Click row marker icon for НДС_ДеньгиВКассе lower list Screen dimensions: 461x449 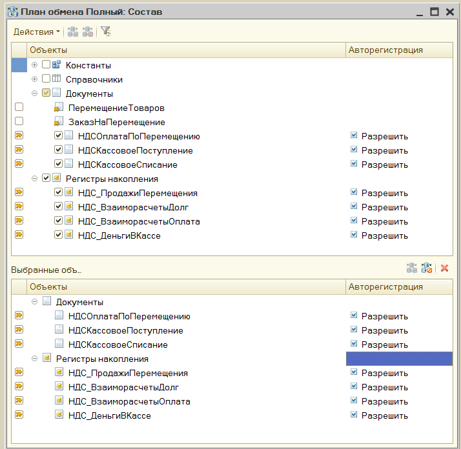pos(19,415)
